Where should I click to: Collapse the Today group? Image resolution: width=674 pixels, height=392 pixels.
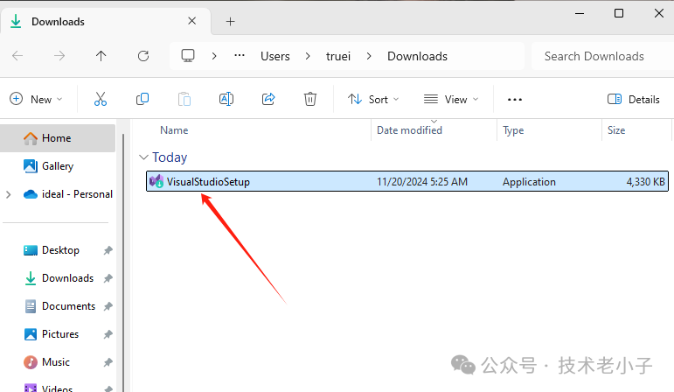pos(143,157)
